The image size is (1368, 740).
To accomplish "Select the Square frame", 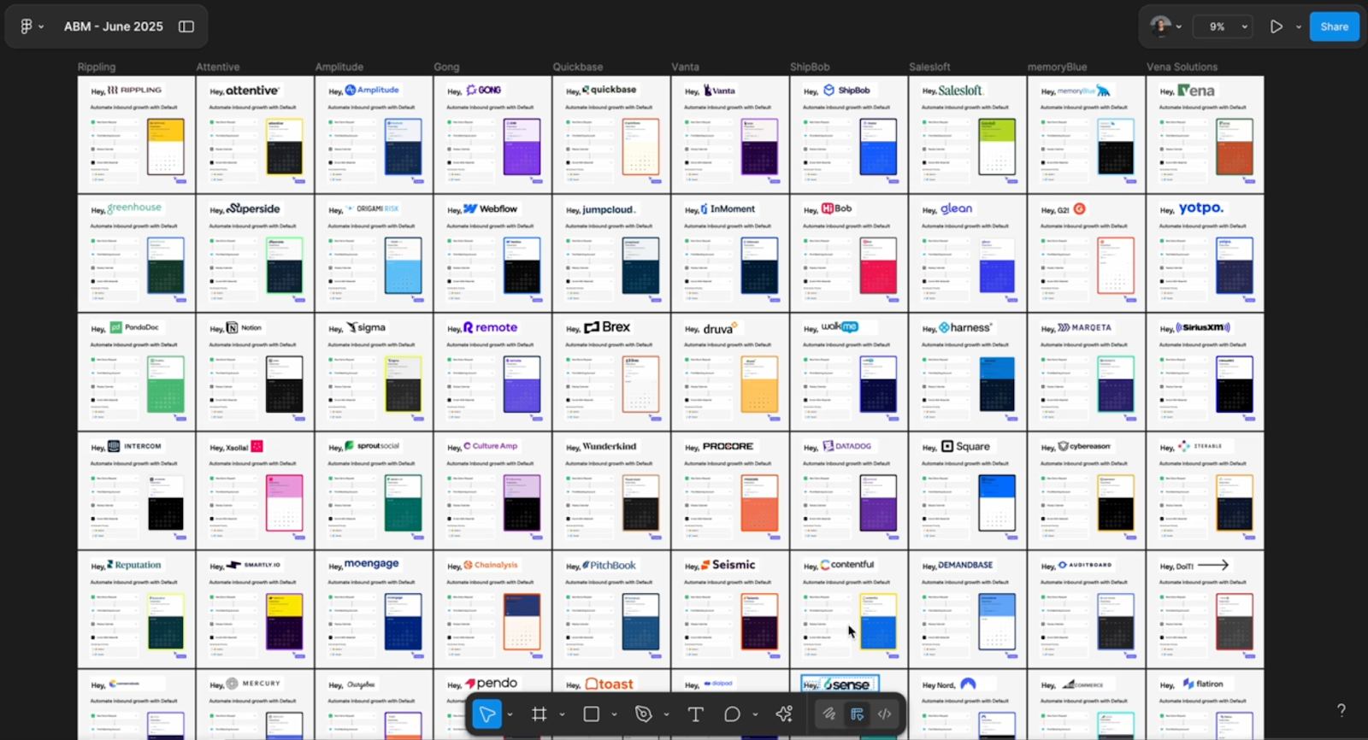I will tap(968, 490).
